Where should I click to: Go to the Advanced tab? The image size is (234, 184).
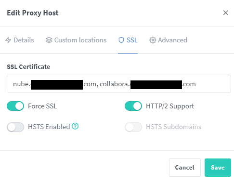click(x=169, y=40)
